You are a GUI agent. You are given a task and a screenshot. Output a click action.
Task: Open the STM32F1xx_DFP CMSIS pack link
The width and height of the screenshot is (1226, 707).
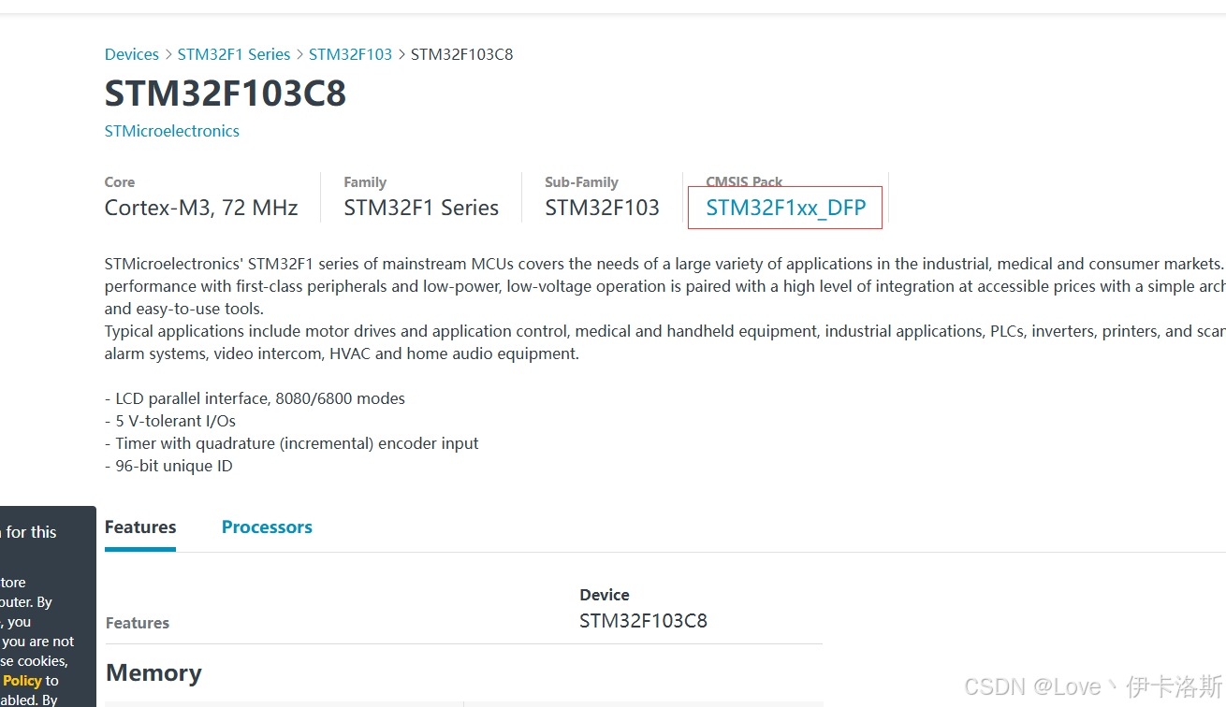786,208
